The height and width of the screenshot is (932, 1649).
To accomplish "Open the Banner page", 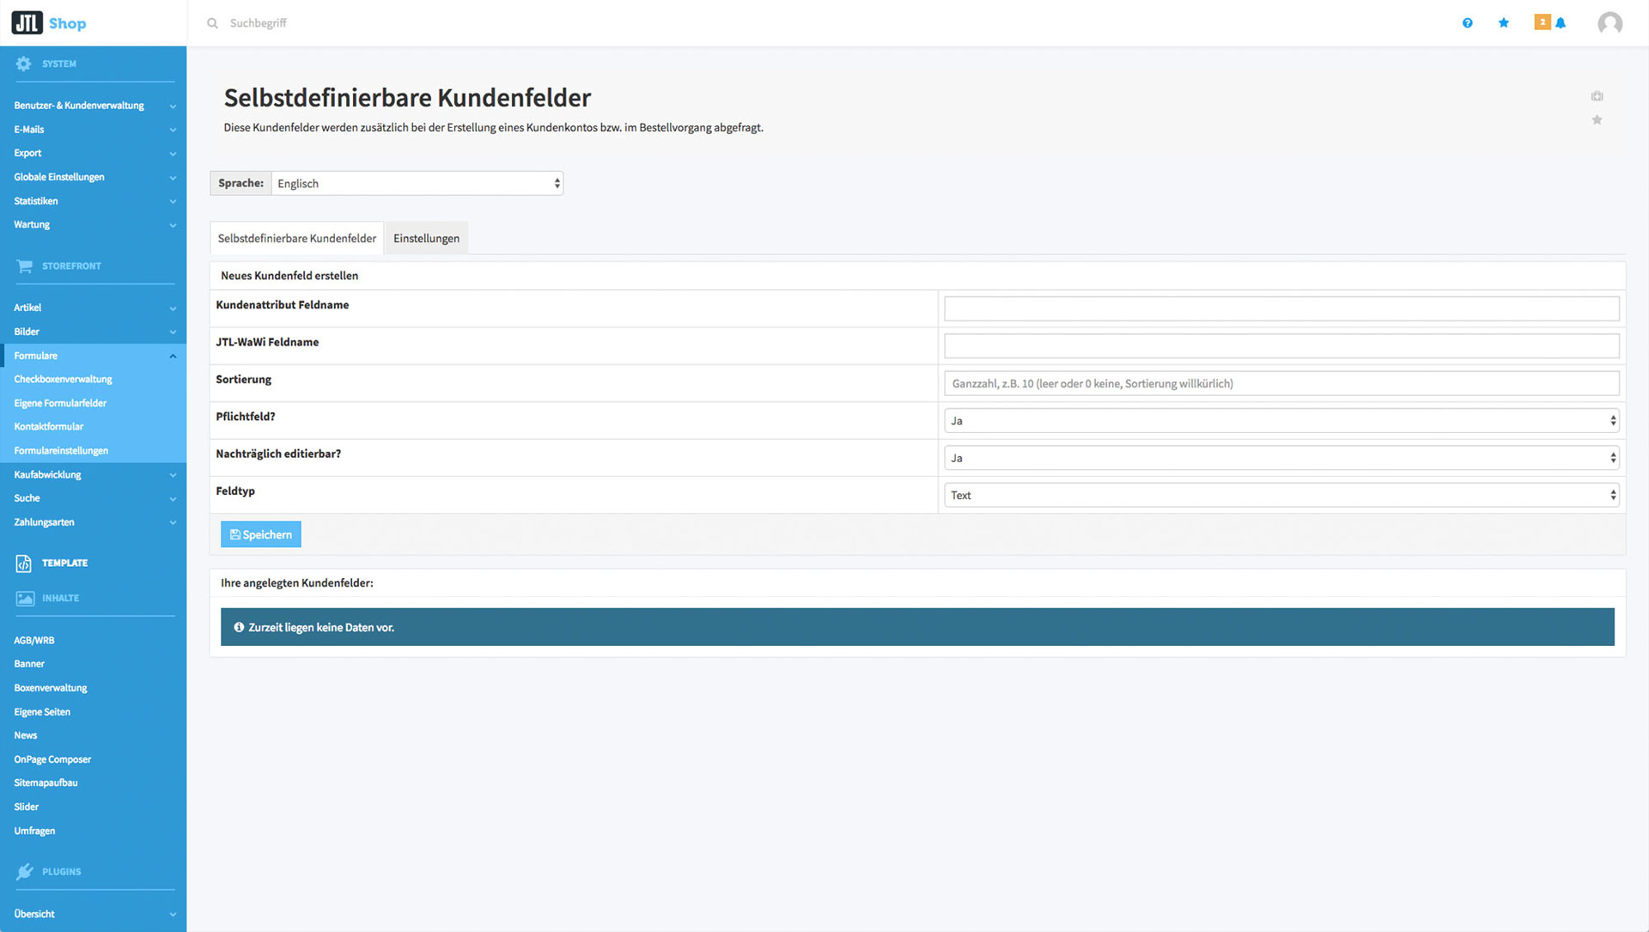I will pyautogui.click(x=29, y=664).
